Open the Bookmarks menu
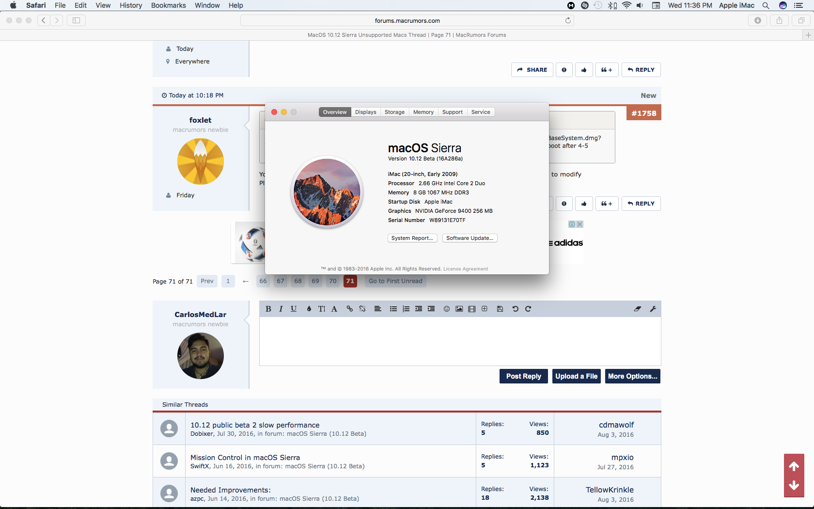This screenshot has height=509, width=814. click(168, 5)
